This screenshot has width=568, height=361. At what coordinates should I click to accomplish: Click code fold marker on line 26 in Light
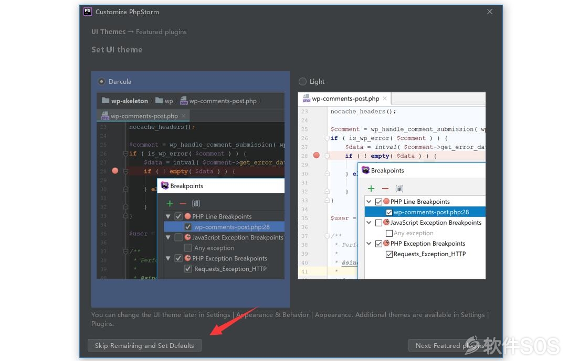(x=327, y=138)
